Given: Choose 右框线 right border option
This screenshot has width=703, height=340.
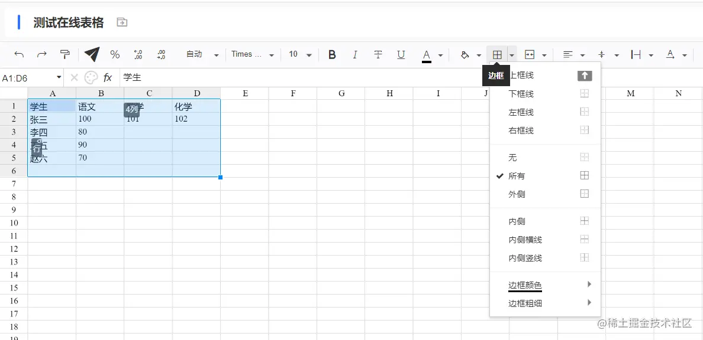Looking at the screenshot, I should 545,130.
